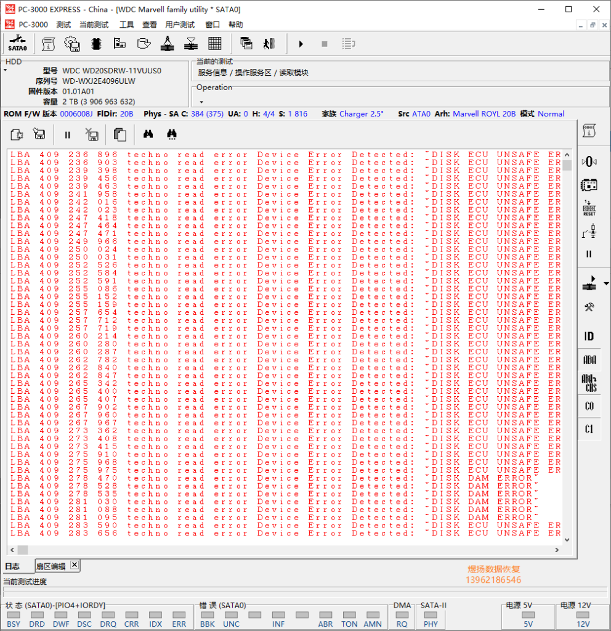The image size is (611, 631).
Task: Click the grey stop square button
Action: pos(325,44)
